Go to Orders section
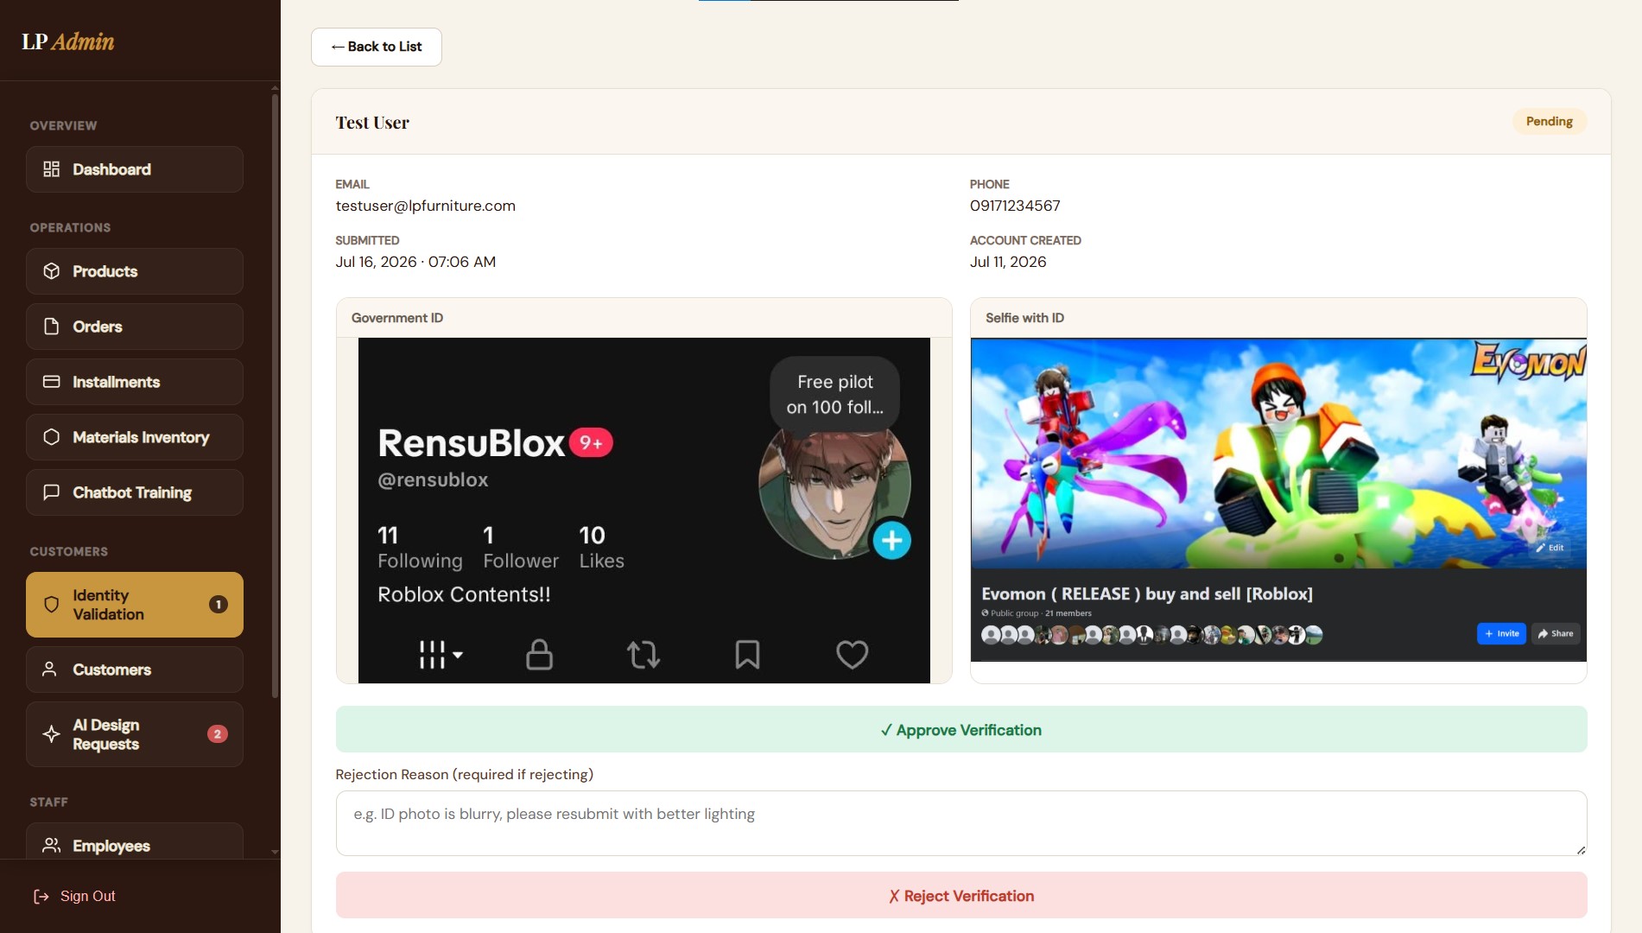Screen dimensions: 1642x933 tap(135, 327)
